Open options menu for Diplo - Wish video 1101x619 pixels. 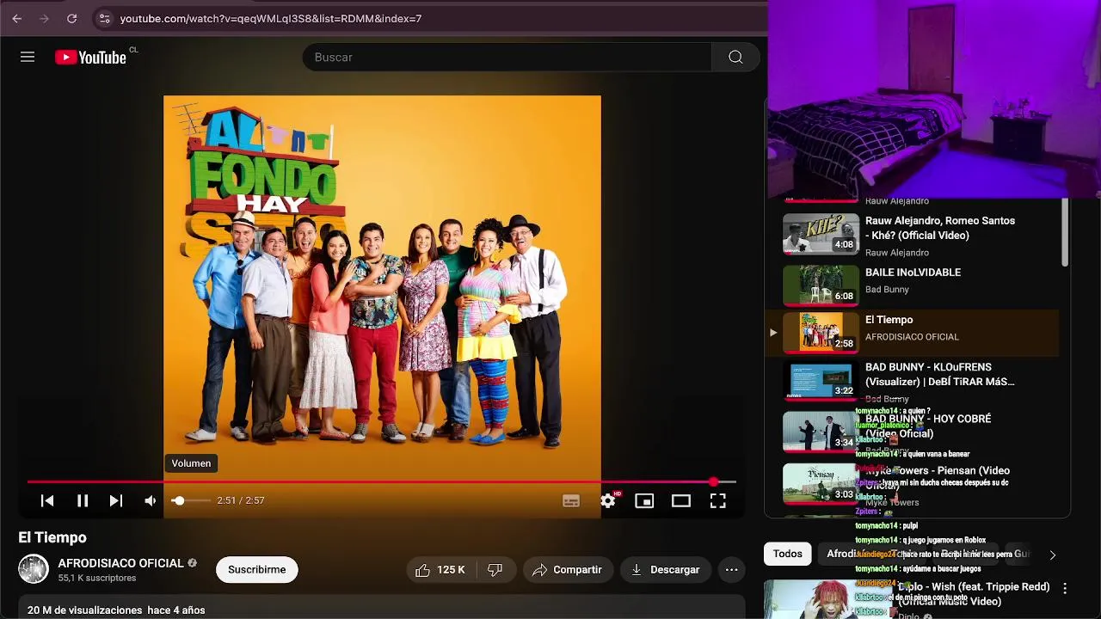coord(1065,589)
